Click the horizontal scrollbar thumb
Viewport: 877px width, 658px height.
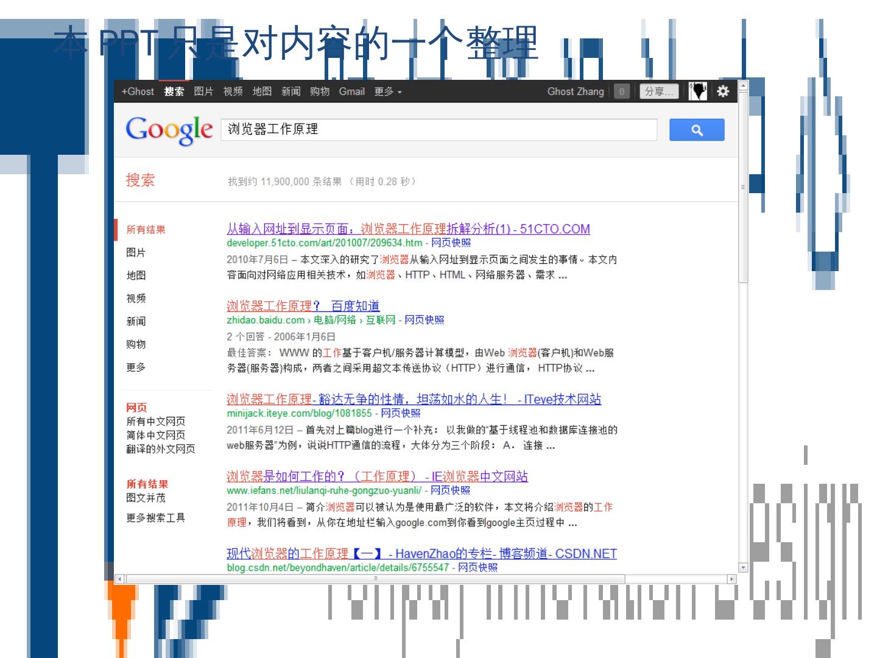coord(375,579)
